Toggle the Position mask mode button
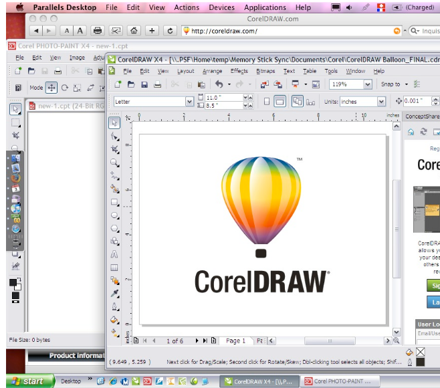This screenshot has width=440, height=388. point(51,87)
